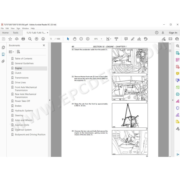
Task: Open the Transmissions bookmark
Action: [22, 78]
